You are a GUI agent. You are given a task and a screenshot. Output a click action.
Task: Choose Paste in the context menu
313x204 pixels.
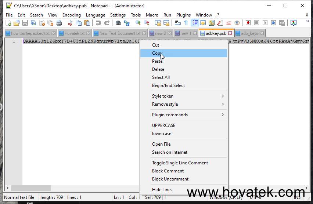tap(184, 61)
